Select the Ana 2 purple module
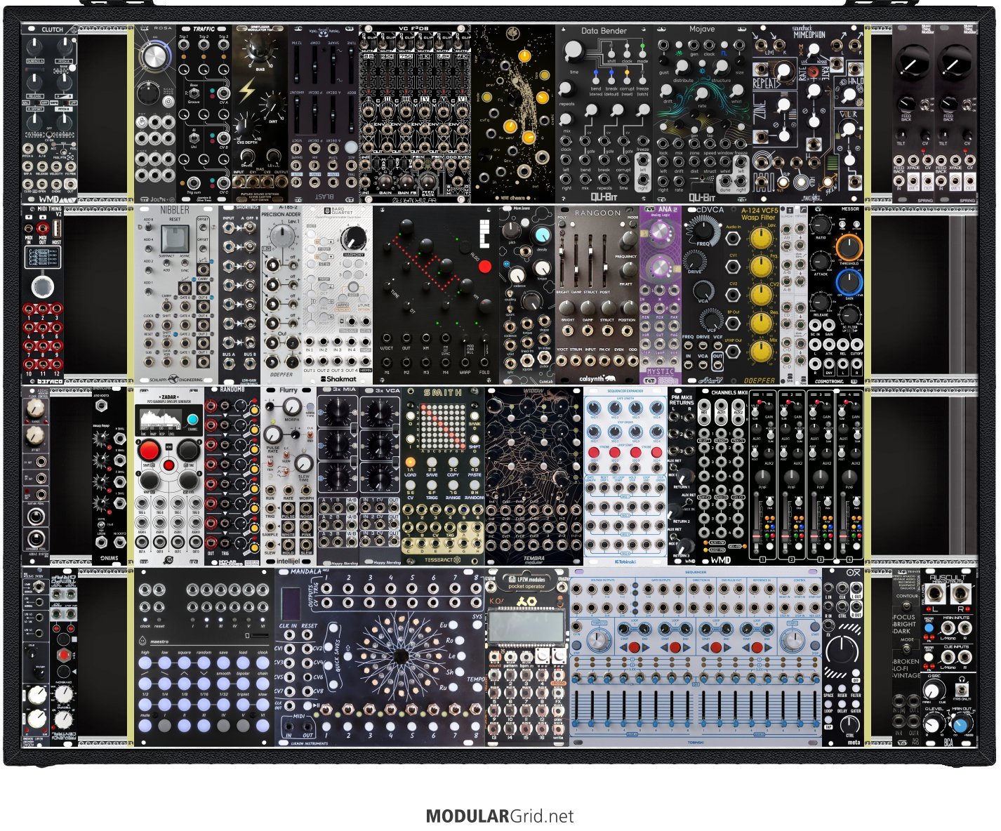 pyautogui.click(x=661, y=295)
